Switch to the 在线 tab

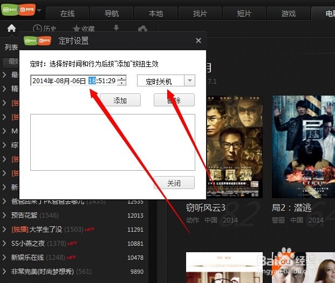click(x=67, y=14)
